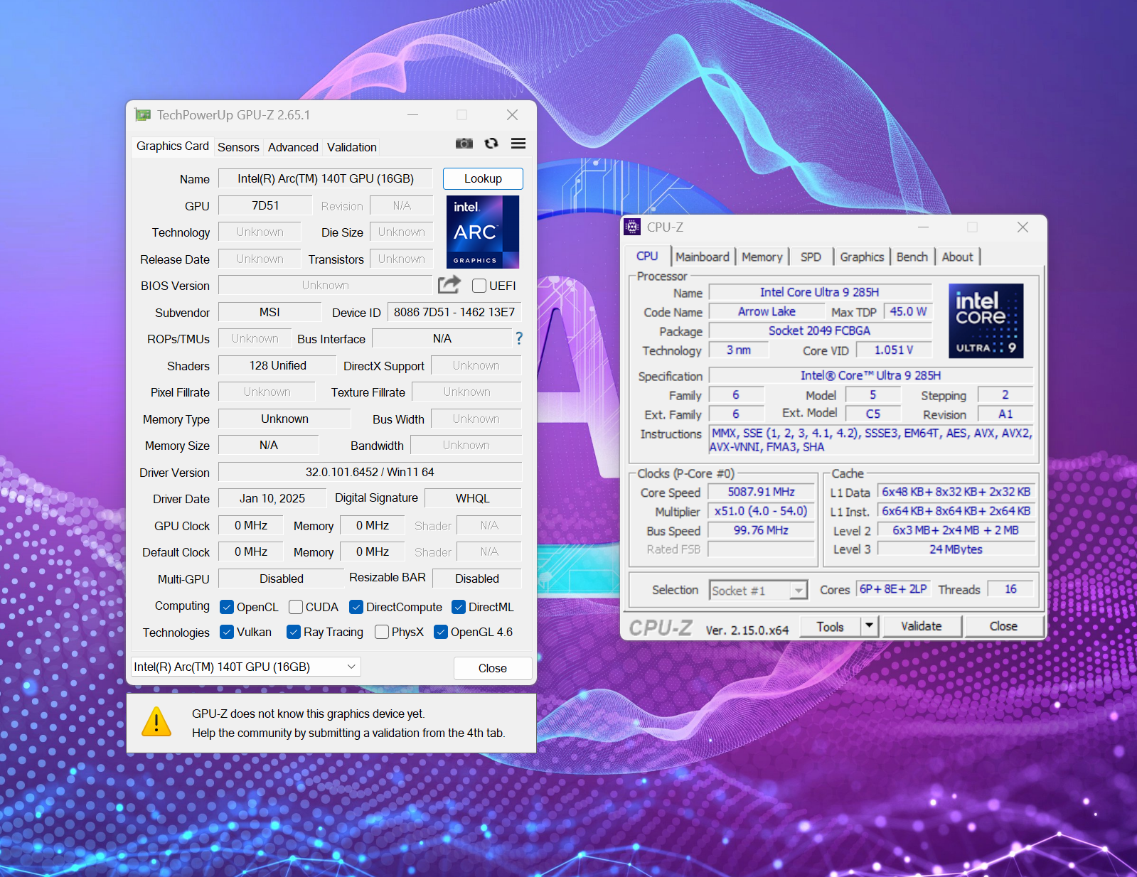This screenshot has height=877, width=1137.
Task: Open CPU-Z Graphics tab
Action: (862, 257)
